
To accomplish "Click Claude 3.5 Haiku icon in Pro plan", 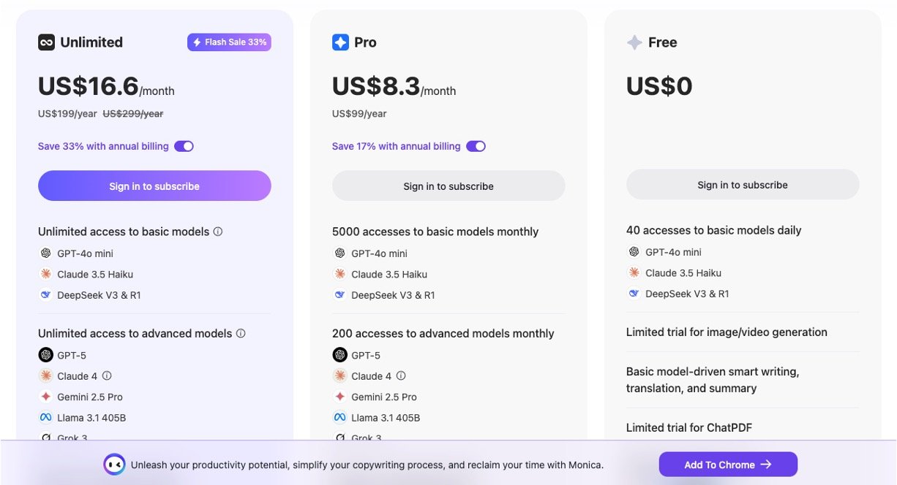I will tap(340, 274).
